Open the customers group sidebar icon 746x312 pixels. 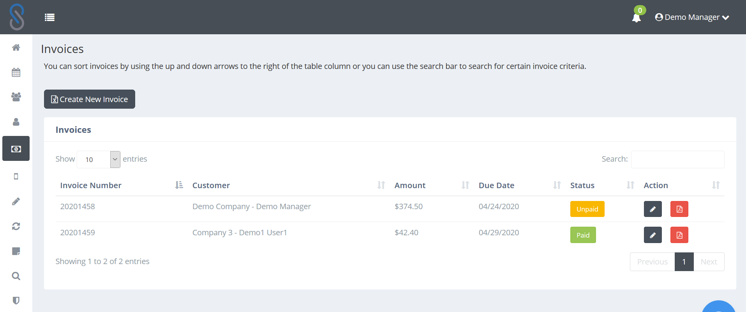(16, 97)
